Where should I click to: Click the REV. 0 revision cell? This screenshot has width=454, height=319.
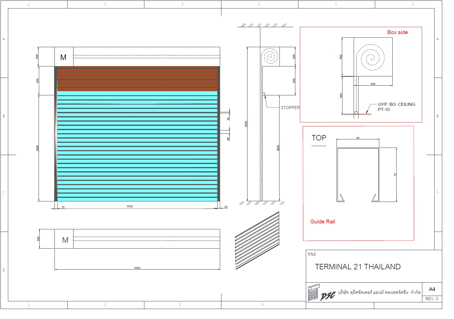[x=432, y=299]
